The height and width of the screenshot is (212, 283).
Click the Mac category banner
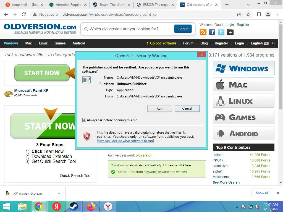(243, 84)
